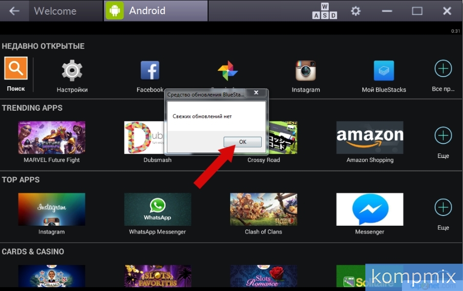Launch Настройки gear app icon
This screenshot has width=463, height=291.
[72, 71]
